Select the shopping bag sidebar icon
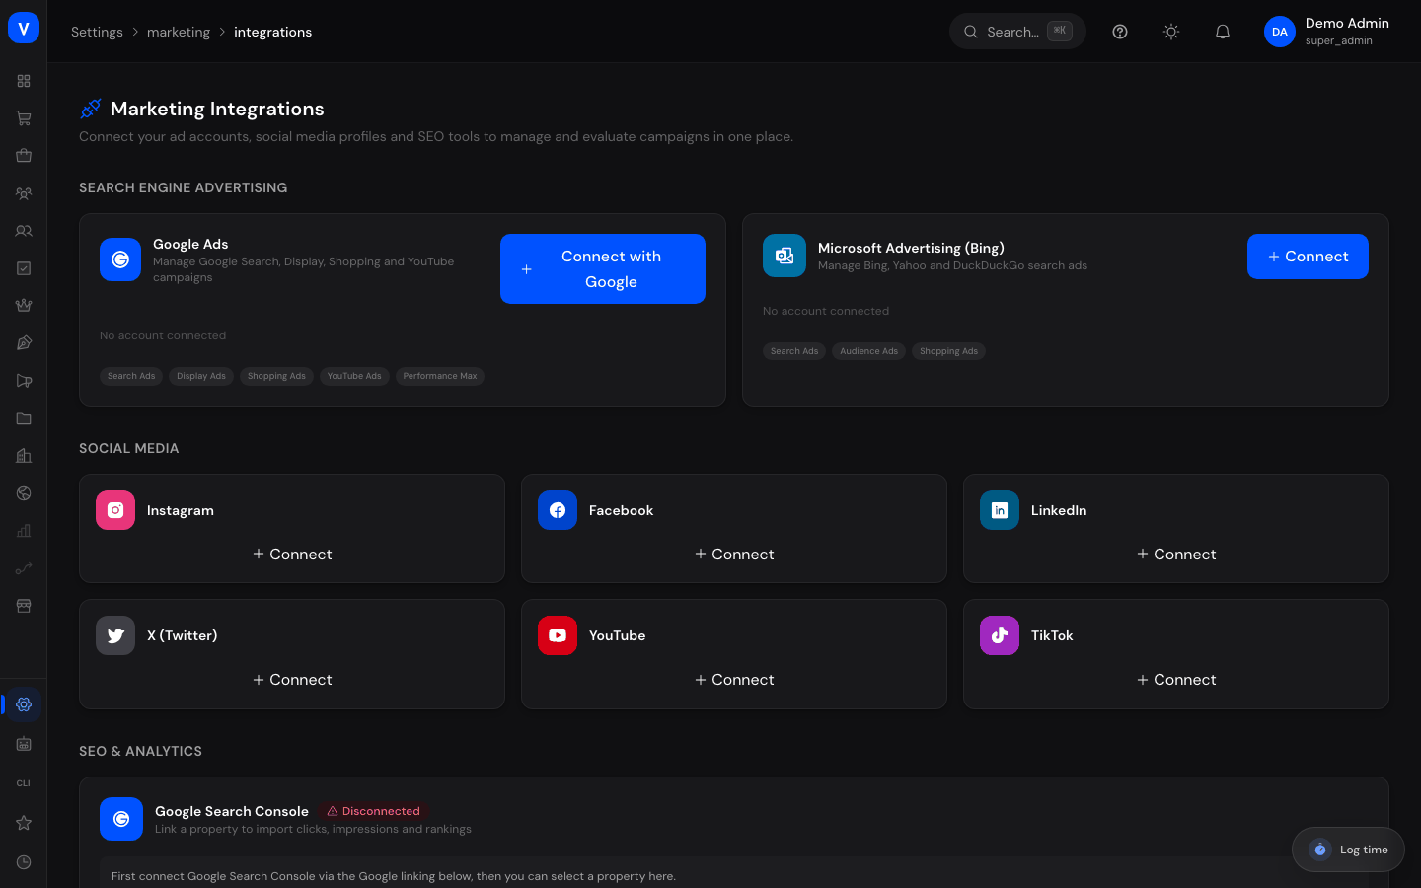The width and height of the screenshot is (1421, 888). [x=24, y=156]
